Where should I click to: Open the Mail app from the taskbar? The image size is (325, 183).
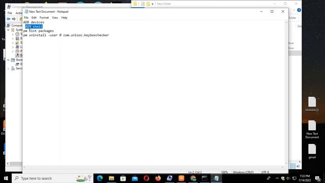click(x=135, y=178)
